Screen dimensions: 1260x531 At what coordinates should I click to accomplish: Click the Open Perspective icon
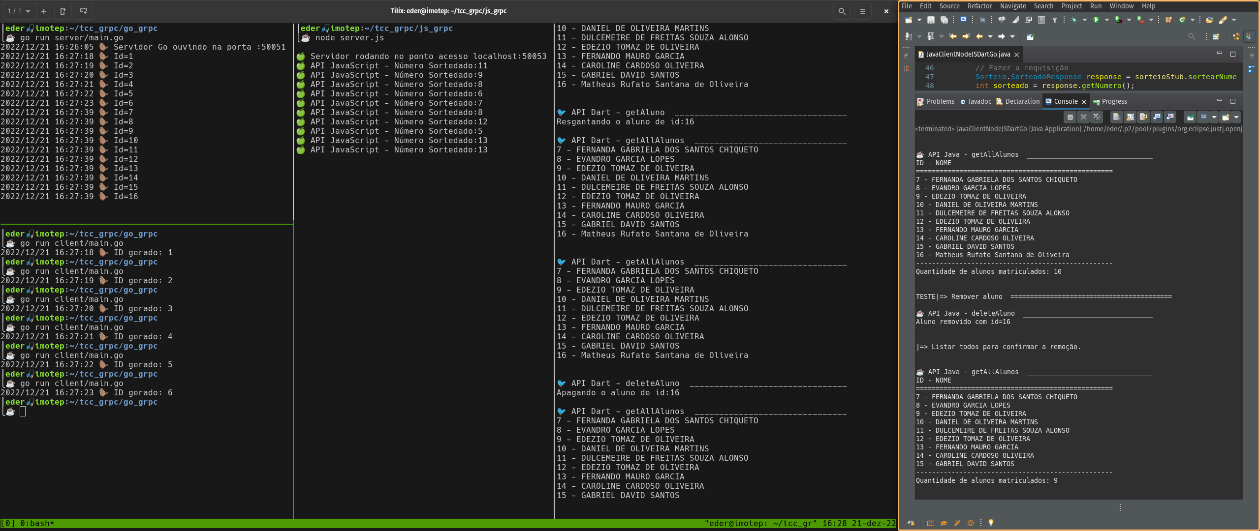1216,36
